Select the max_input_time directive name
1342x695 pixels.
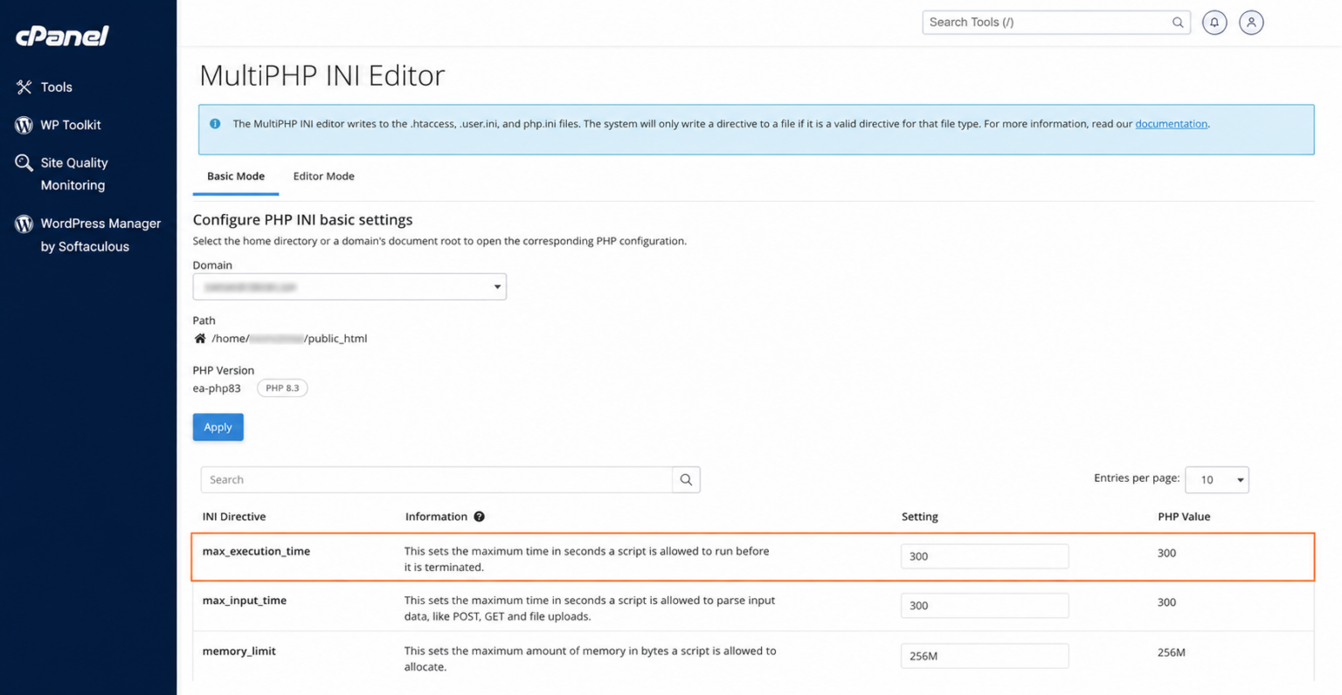click(x=245, y=601)
